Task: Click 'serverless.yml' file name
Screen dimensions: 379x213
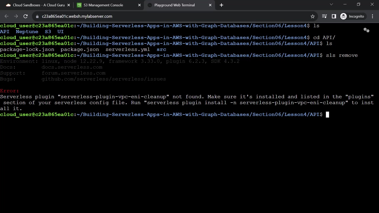Action: pos(128,49)
